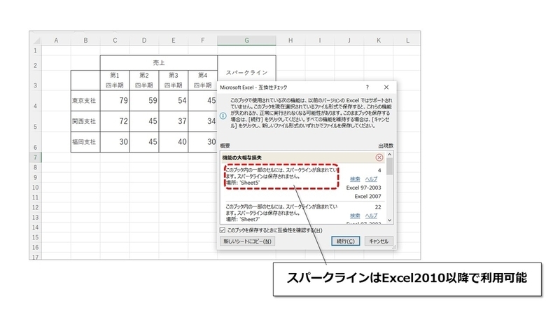Click scroll down arrow in summary list
Screen dimensions: 560x315
[390, 220]
